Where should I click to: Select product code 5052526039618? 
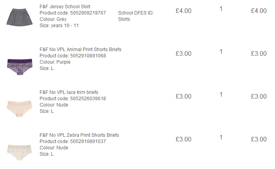click(73, 99)
